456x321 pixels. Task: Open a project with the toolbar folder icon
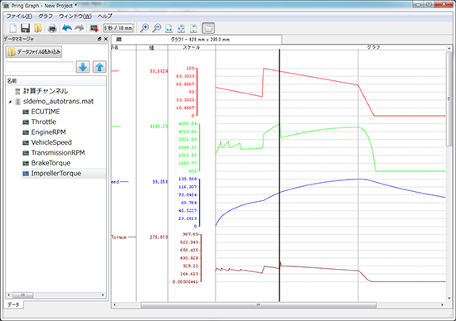[x=38, y=28]
